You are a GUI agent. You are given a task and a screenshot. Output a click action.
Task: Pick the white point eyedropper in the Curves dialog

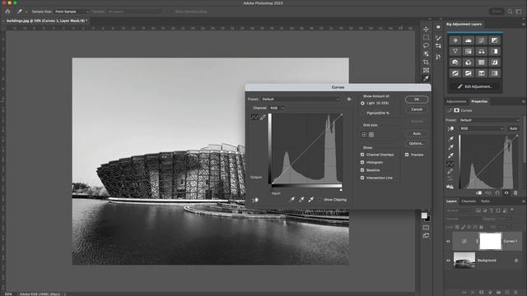click(311, 200)
